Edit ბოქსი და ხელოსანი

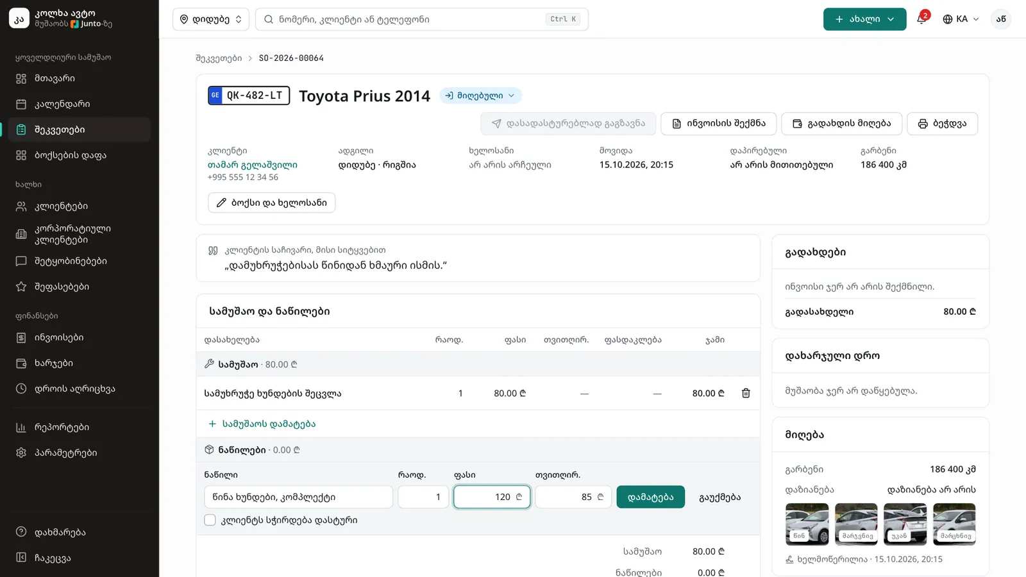point(271,203)
